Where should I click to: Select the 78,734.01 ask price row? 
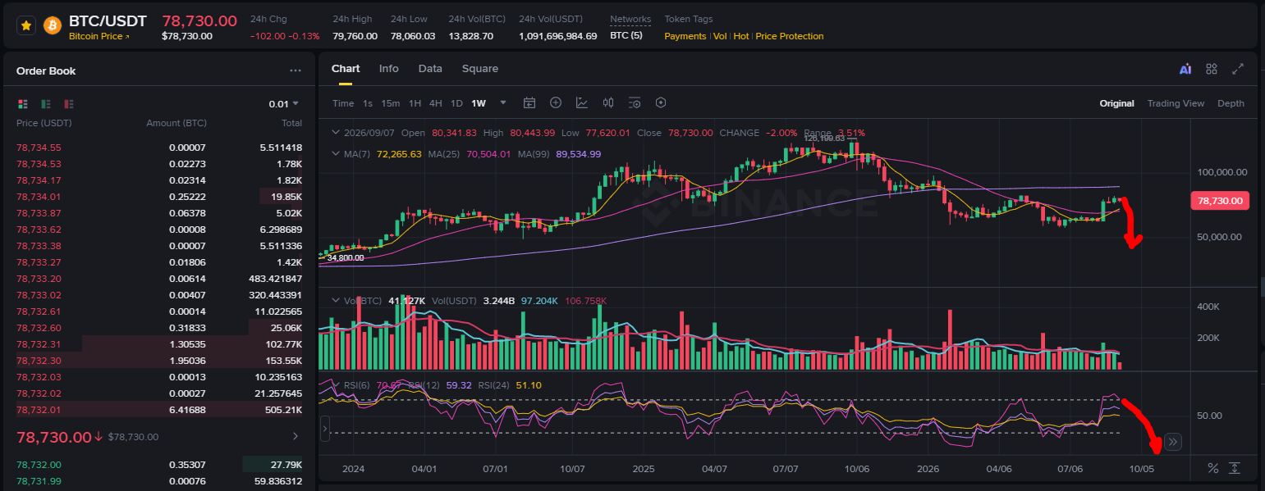(x=159, y=197)
